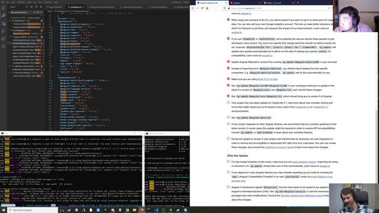Image resolution: width=379 pixels, height=213 pixels.
Task: Open Visual Studio Code from the taskbar
Action: pyautogui.click(x=156, y=210)
